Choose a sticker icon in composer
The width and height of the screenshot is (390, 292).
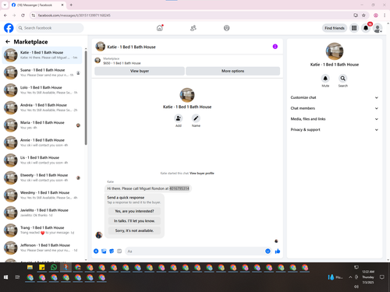click(112, 251)
